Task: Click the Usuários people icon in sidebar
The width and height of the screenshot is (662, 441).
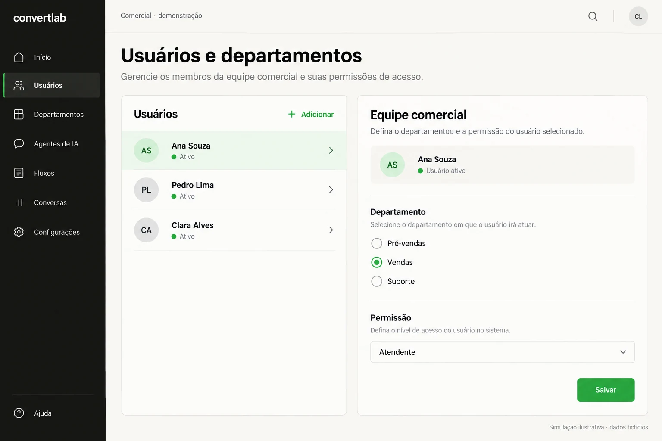Action: click(19, 85)
